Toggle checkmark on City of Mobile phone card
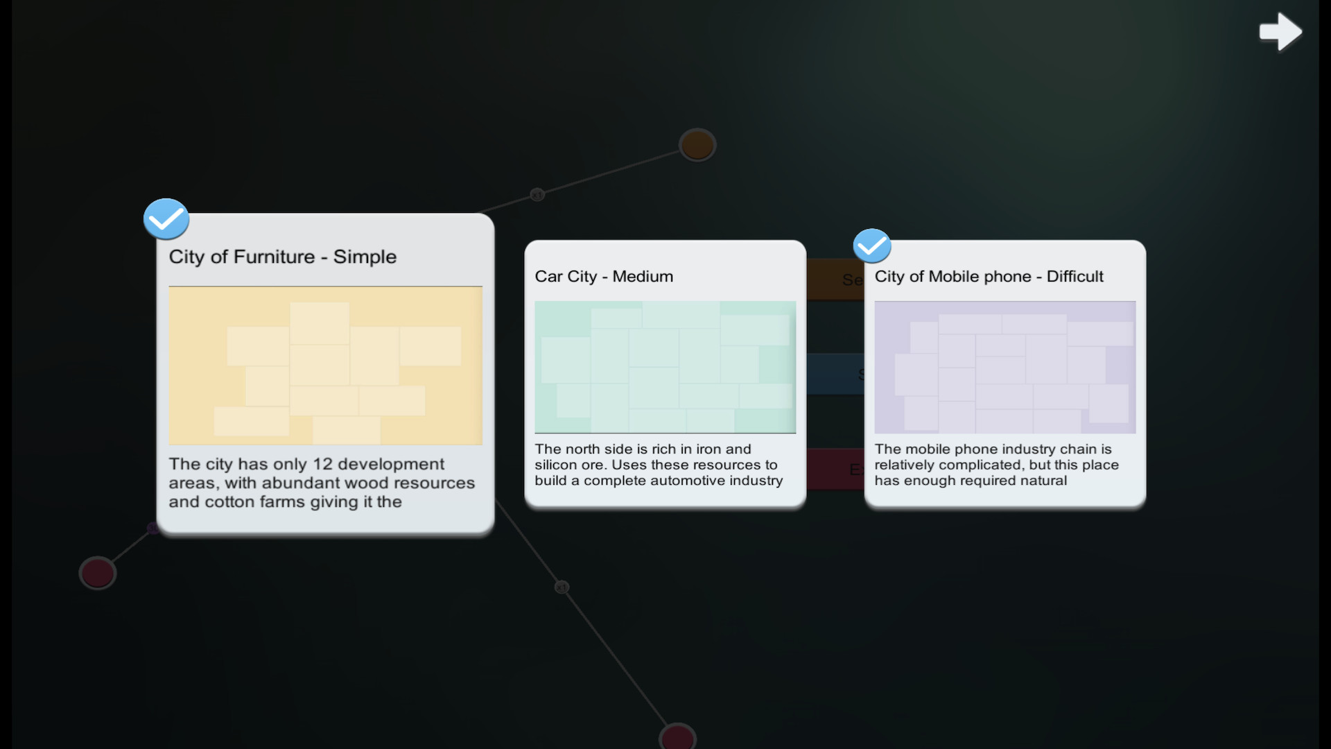 click(x=872, y=246)
